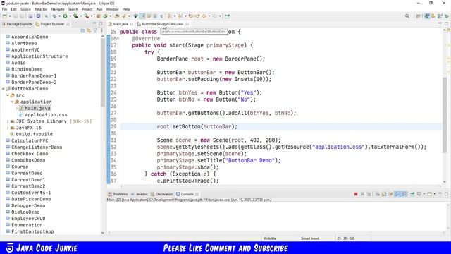Click the Coverage run toolbar icon
The width and height of the screenshot is (451, 254).
[75, 16]
